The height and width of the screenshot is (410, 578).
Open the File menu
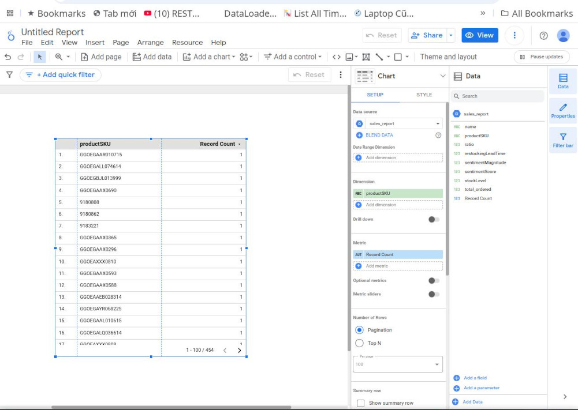point(27,42)
